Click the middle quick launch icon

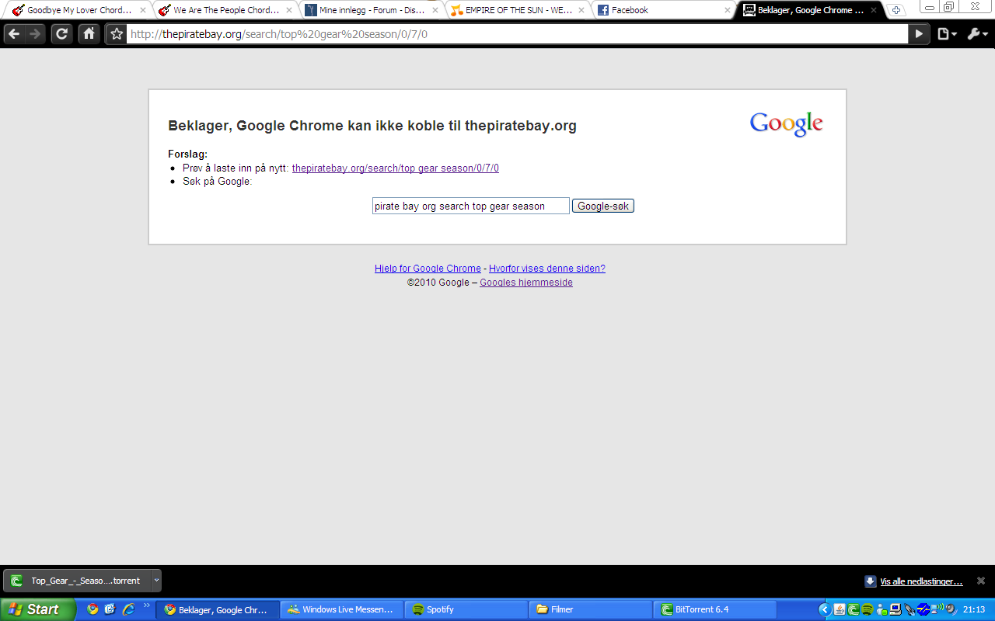click(x=110, y=609)
